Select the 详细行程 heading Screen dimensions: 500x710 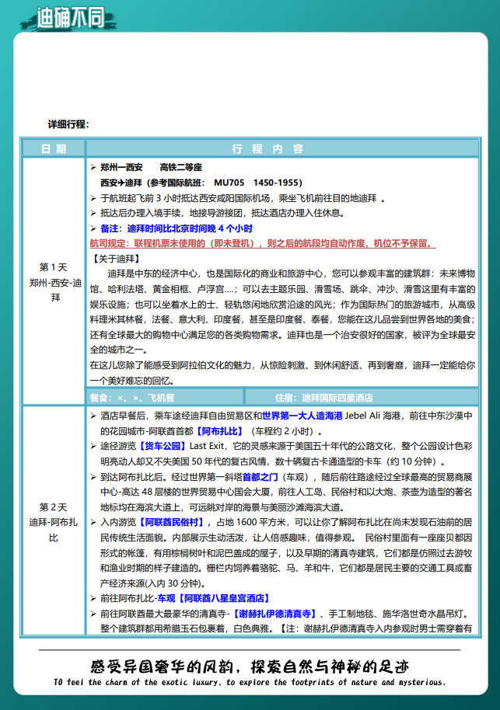(x=68, y=124)
